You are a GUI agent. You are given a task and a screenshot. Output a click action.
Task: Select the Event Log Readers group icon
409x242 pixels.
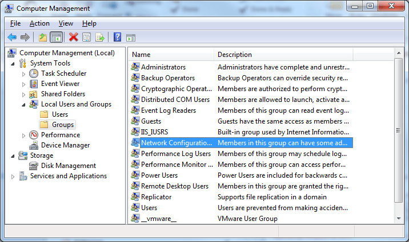point(135,110)
